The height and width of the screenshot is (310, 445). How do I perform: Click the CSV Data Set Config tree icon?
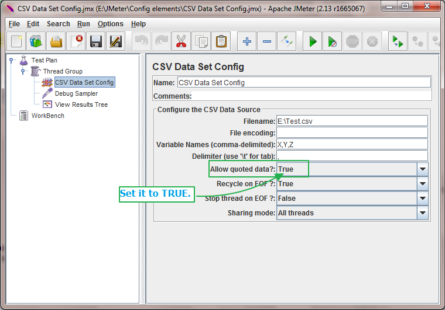(47, 82)
